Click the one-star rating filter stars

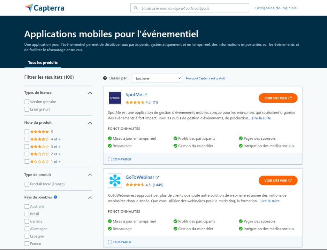(39, 161)
